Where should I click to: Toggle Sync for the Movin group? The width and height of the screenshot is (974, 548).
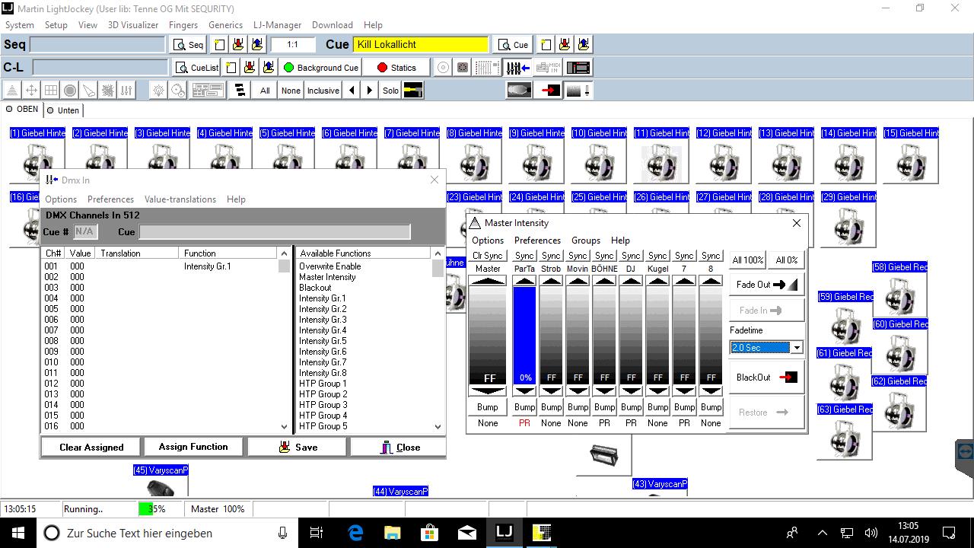(x=578, y=256)
